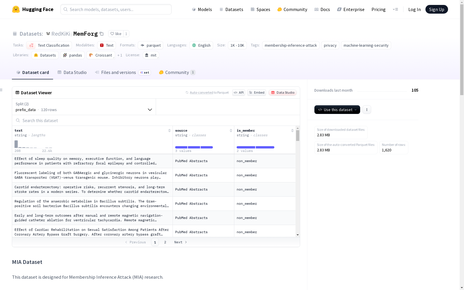This screenshot has height=290, width=464.
Task: Open Models in top navigation
Action: pos(202,9)
